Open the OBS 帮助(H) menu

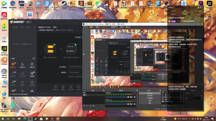pyautogui.click(x=128, y=27)
